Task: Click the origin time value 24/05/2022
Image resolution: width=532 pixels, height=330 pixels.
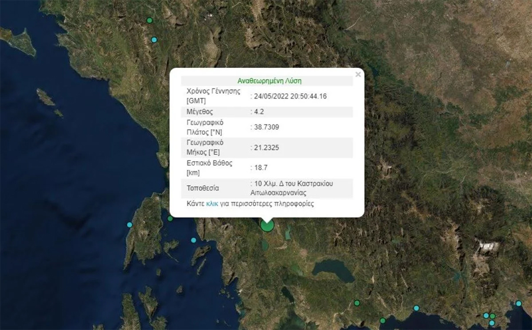Action: click(x=290, y=96)
